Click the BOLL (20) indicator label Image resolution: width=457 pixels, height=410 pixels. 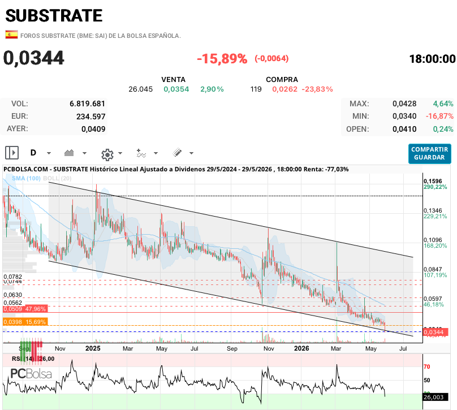(57, 178)
